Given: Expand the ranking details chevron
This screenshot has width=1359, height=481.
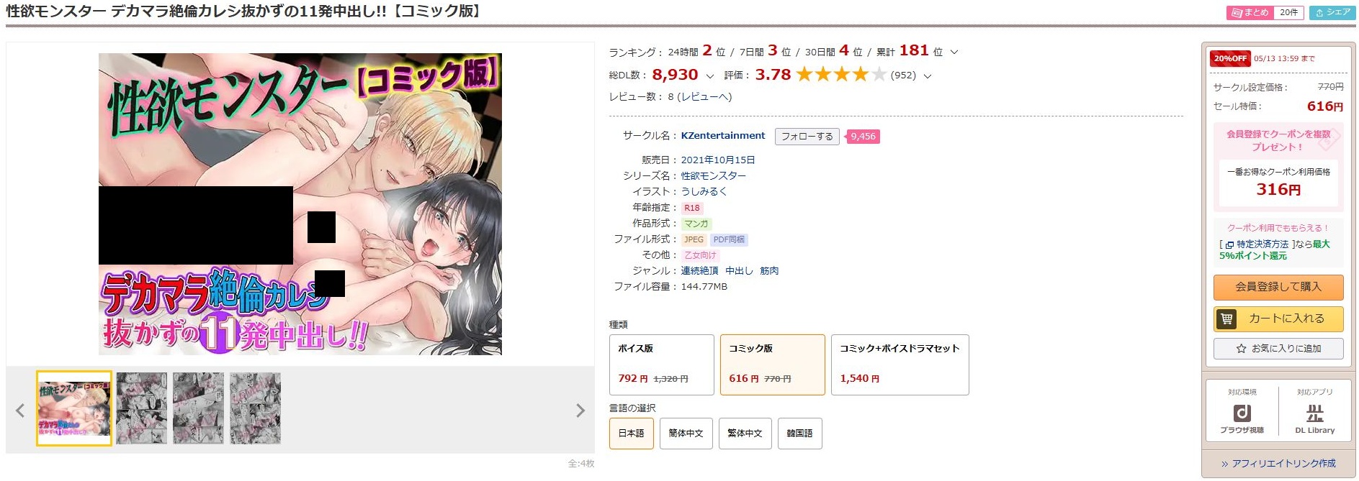Looking at the screenshot, I should pyautogui.click(x=954, y=52).
